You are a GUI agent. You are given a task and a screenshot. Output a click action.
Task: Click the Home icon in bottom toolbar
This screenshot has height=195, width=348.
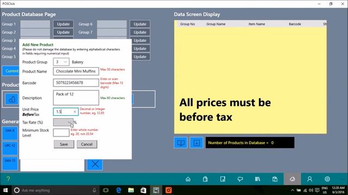point(188,179)
